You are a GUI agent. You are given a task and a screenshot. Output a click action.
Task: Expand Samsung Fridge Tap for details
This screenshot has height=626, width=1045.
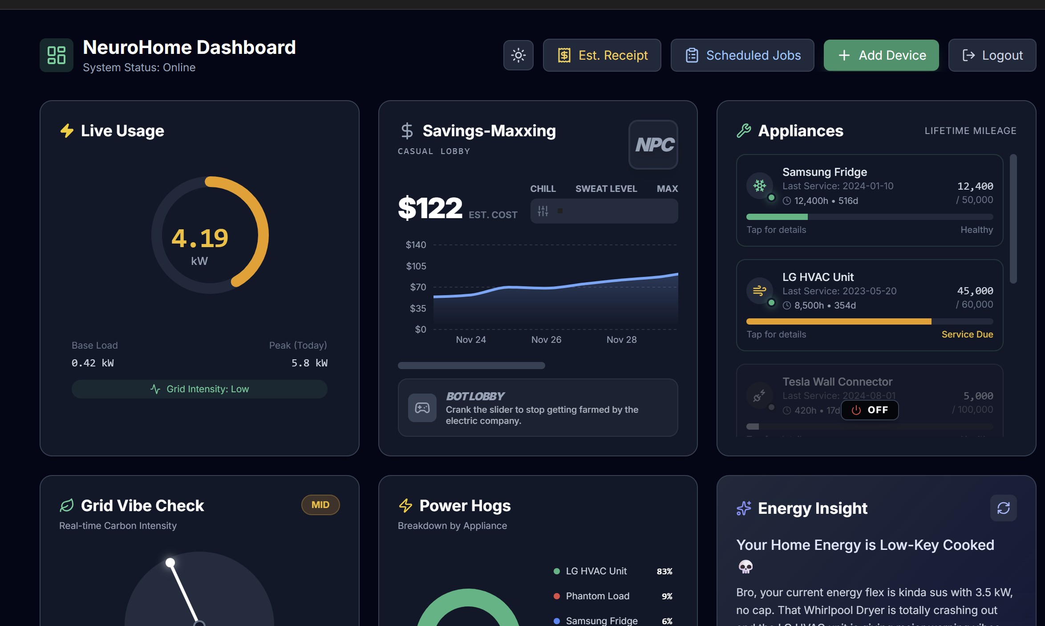[x=776, y=230]
